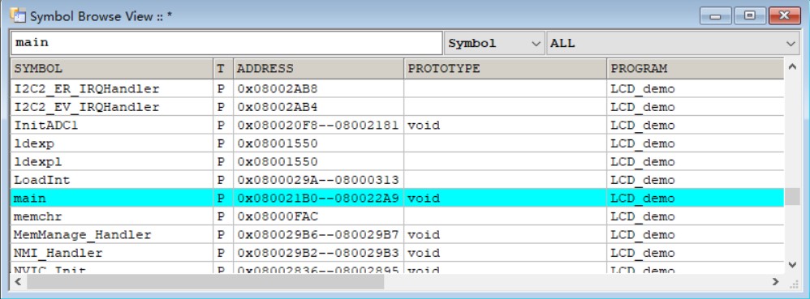810x299 pixels.
Task: Minimize the Symbol Browse View window
Action: tap(716, 16)
